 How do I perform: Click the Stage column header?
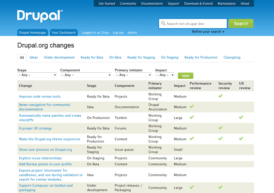[x=91, y=86]
